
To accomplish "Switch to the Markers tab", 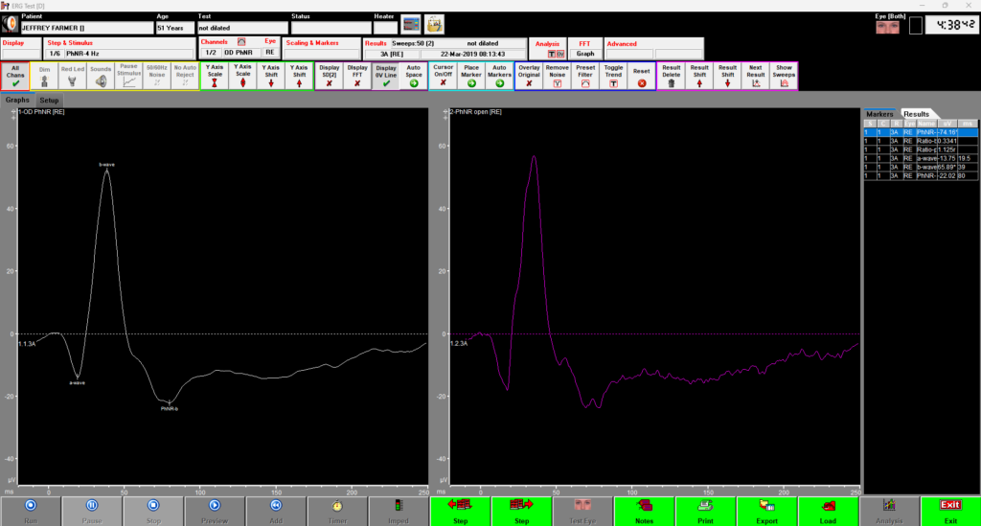I will [x=879, y=113].
